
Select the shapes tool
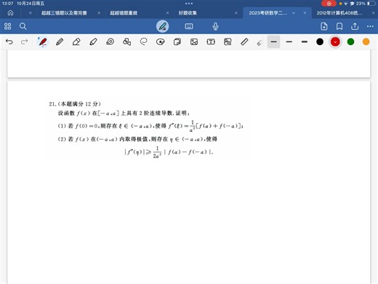click(x=126, y=42)
